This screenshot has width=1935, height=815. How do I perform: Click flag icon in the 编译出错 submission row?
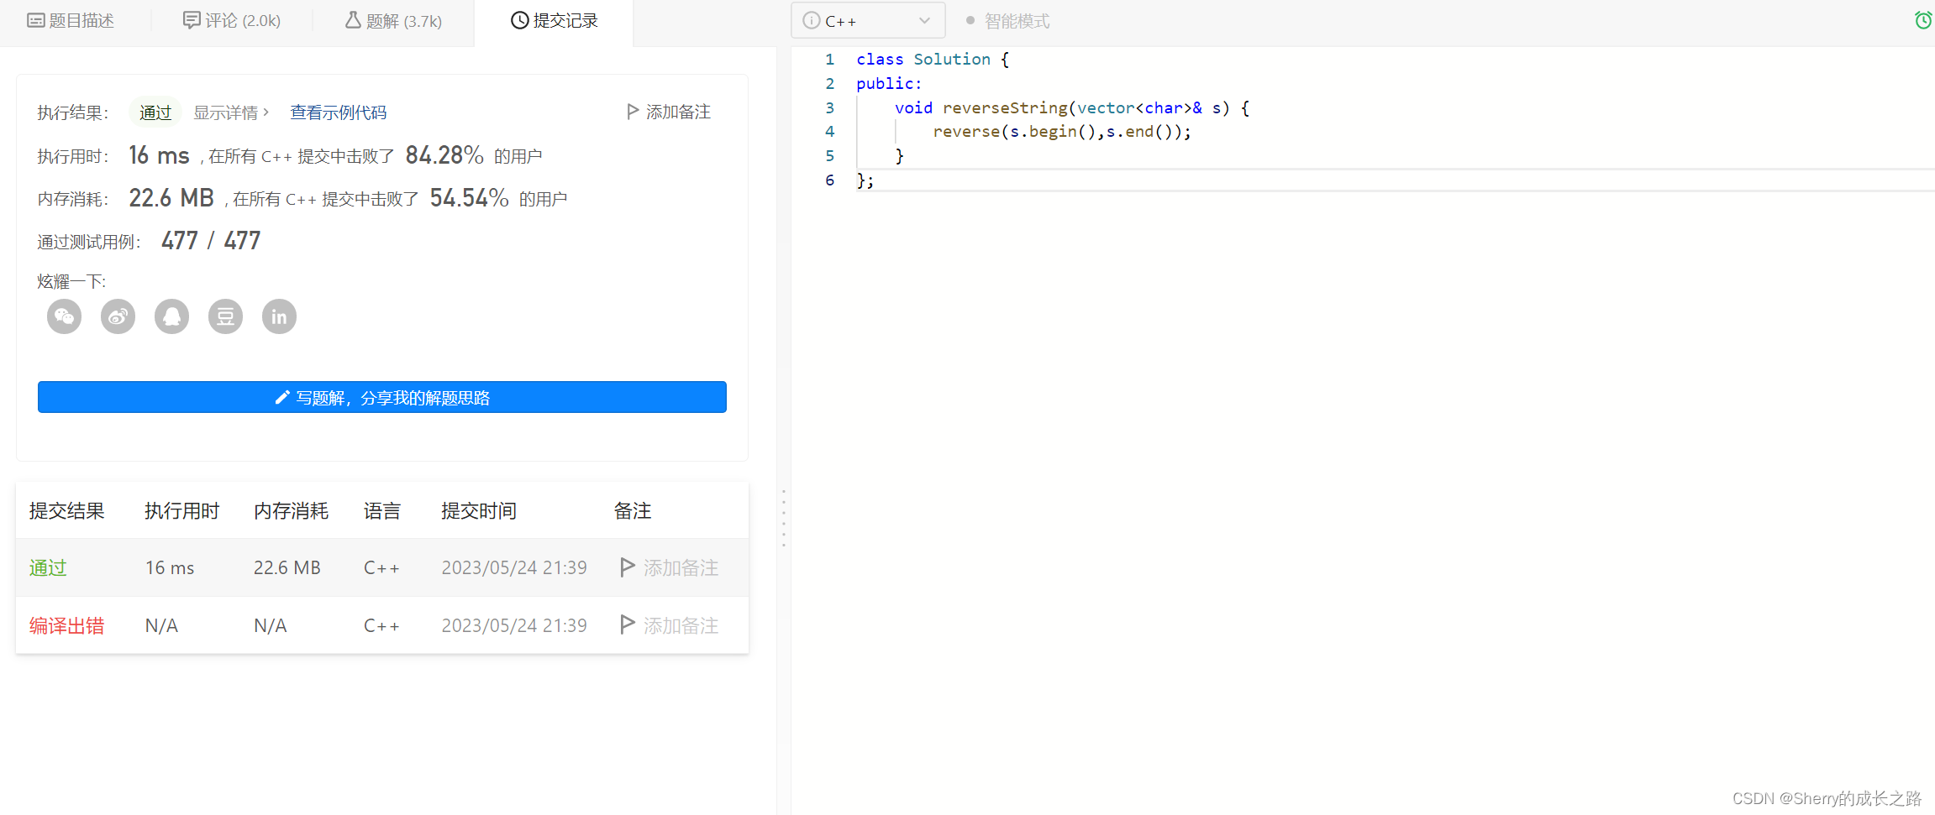click(627, 625)
